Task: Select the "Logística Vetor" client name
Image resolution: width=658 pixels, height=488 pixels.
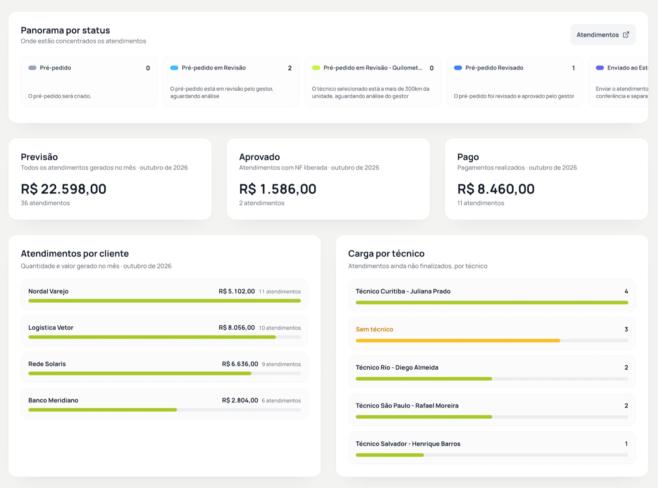Action: (51, 328)
